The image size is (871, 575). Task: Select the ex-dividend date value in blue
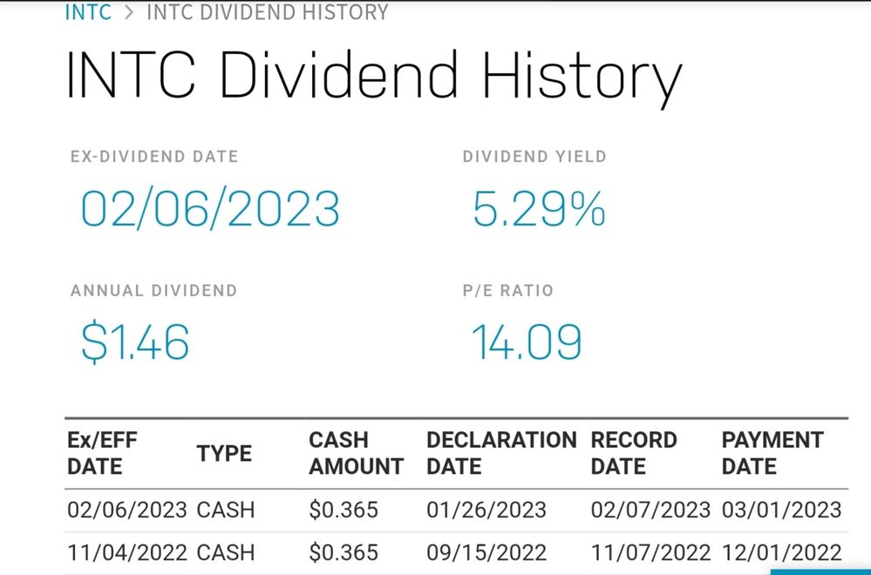209,210
